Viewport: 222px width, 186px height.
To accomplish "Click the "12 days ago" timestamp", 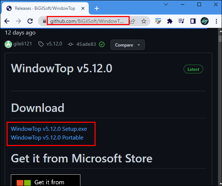I will [20, 33].
